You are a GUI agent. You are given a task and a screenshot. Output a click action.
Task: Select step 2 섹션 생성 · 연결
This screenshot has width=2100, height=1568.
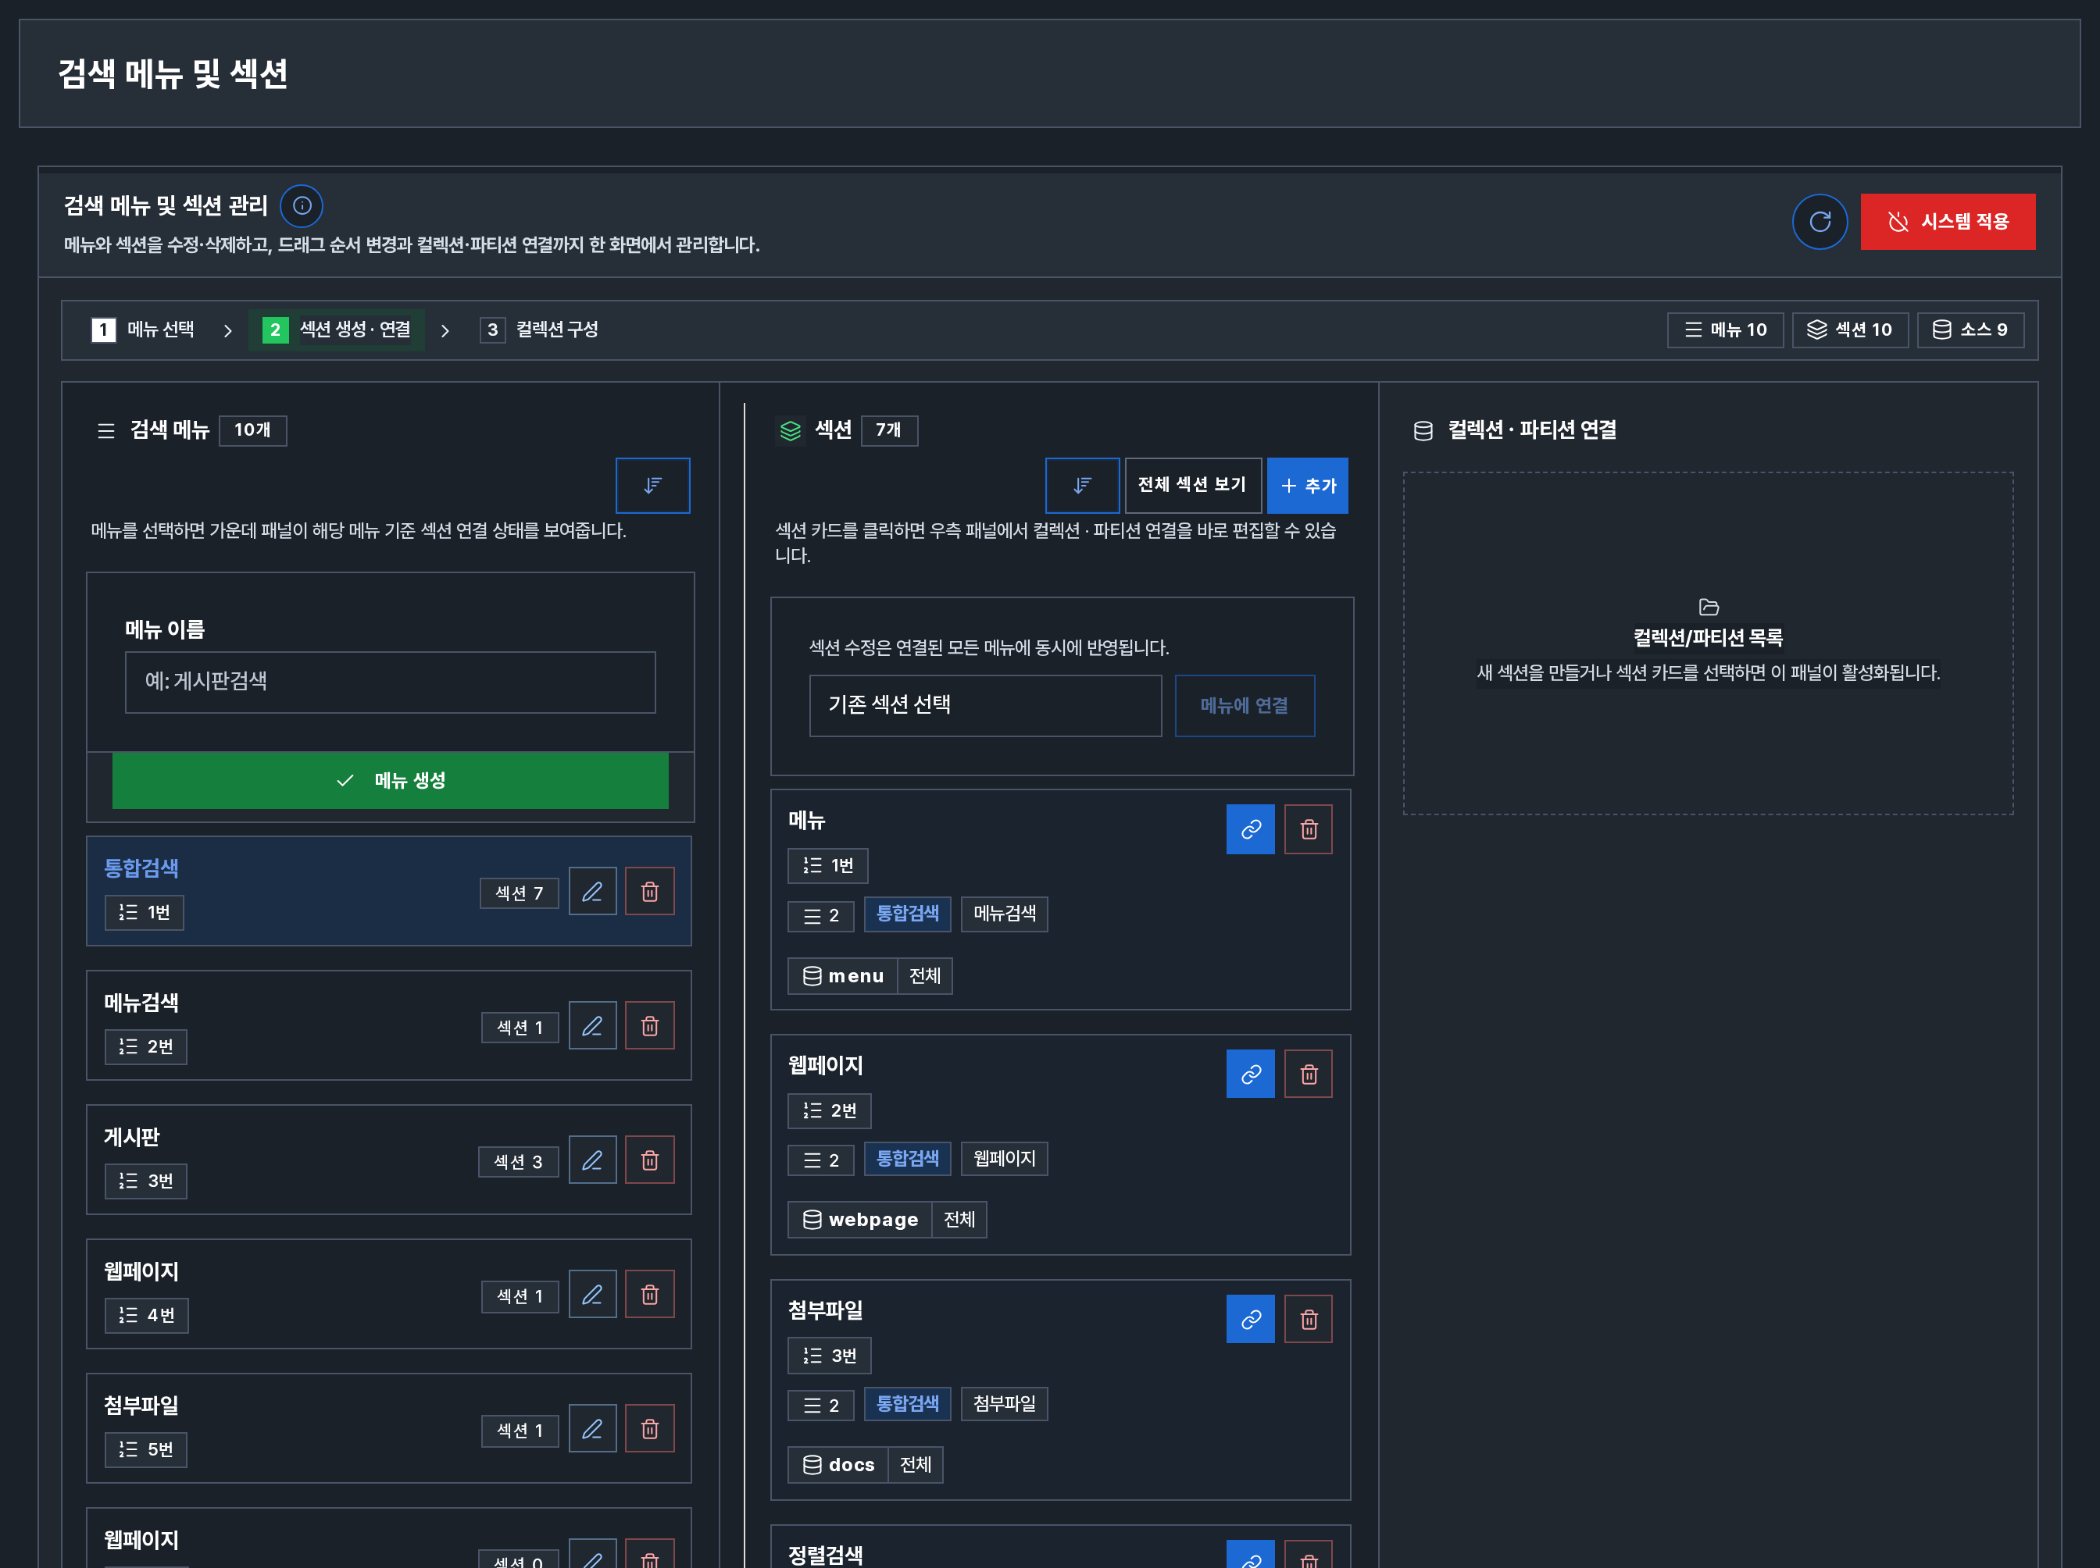pos(336,330)
